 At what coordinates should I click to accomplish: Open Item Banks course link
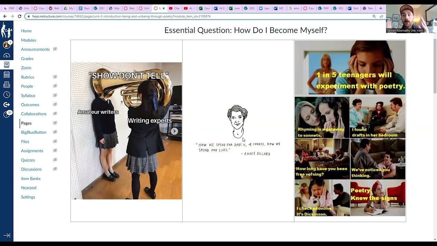coord(31,178)
